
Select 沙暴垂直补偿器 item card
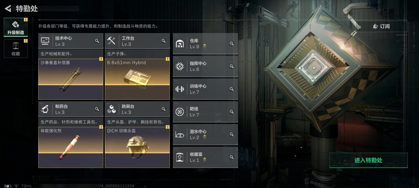(71, 79)
